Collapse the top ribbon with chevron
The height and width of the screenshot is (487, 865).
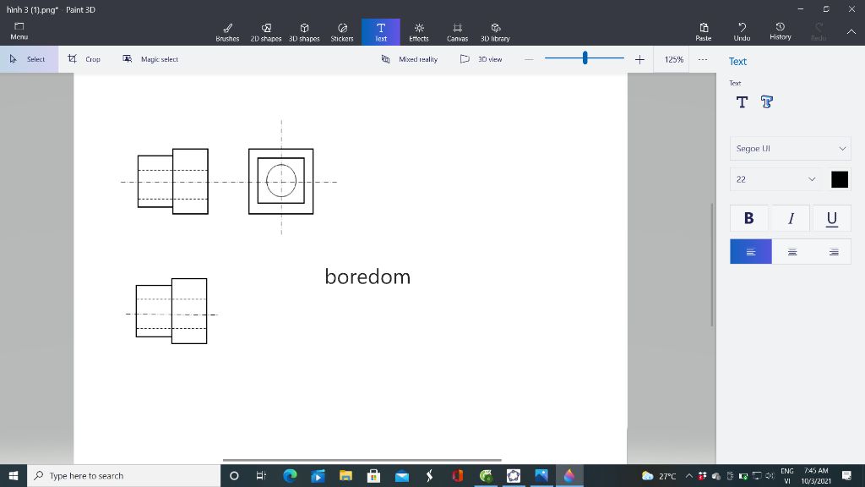pos(851,31)
